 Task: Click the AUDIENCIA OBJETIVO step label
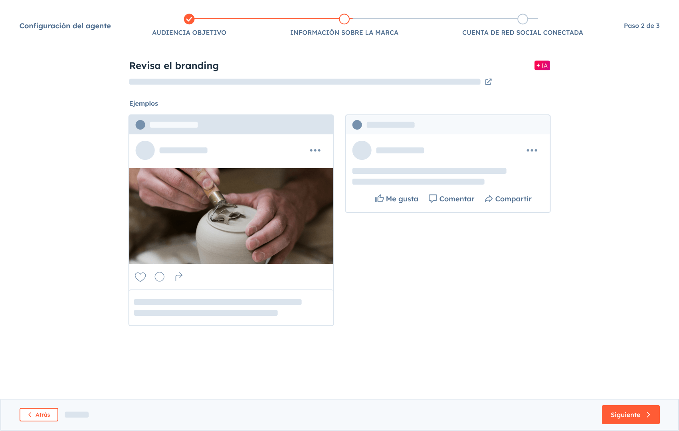(x=189, y=33)
